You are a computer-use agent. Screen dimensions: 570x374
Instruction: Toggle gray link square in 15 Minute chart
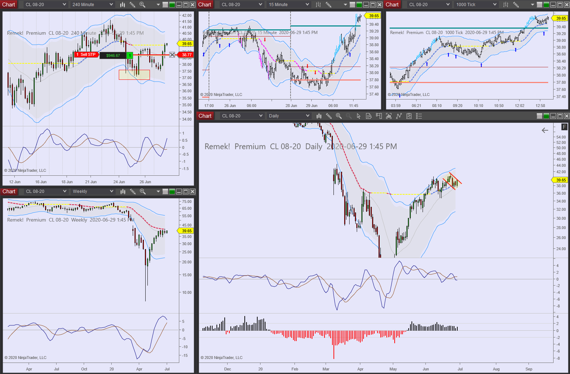click(x=353, y=5)
